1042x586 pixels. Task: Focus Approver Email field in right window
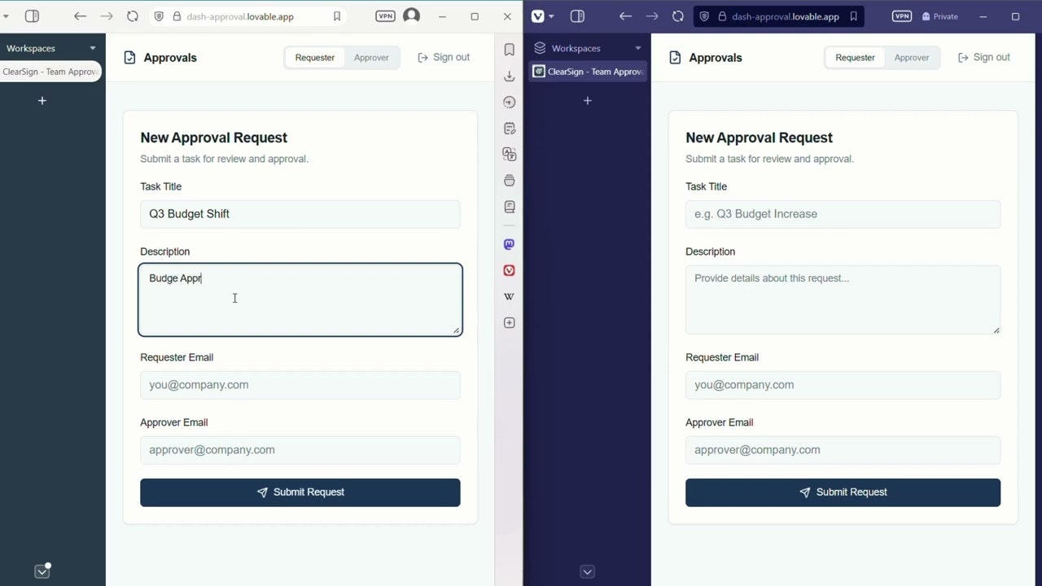tap(843, 450)
